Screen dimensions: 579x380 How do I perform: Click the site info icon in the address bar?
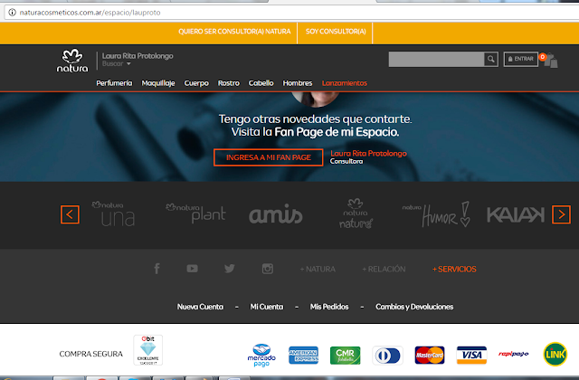pos(12,13)
